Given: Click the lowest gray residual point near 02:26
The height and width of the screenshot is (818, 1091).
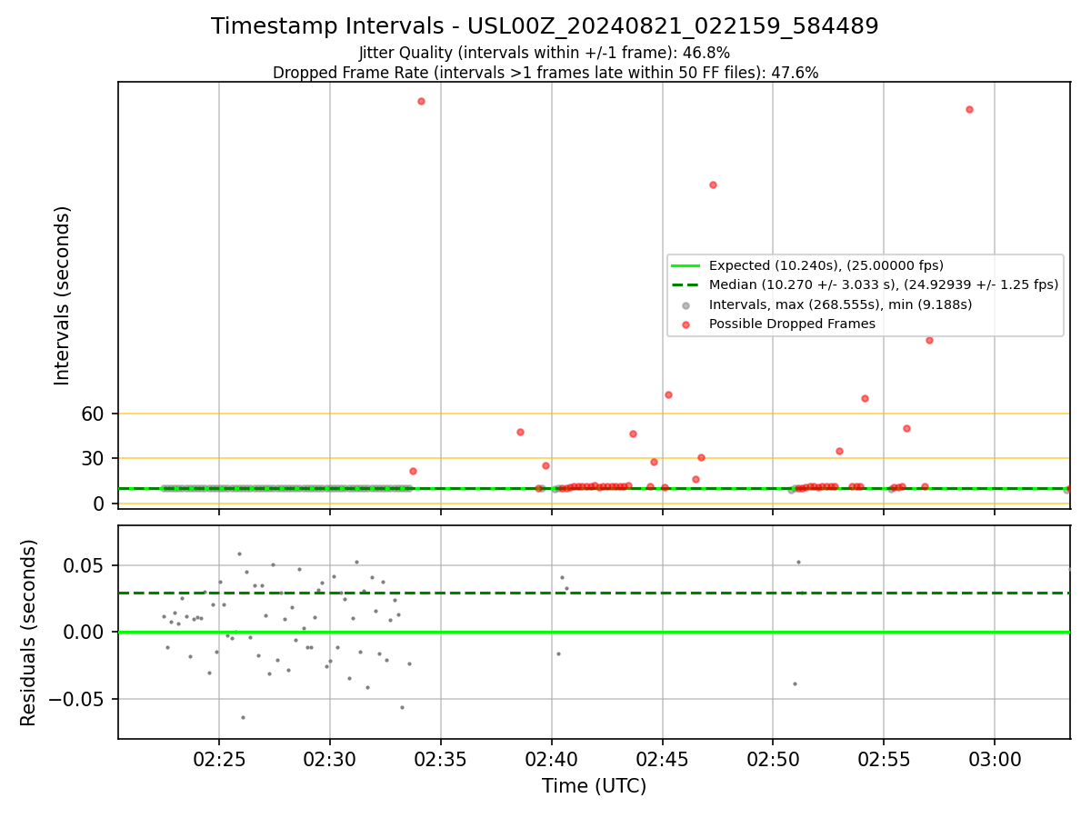Looking at the screenshot, I should (x=243, y=717).
